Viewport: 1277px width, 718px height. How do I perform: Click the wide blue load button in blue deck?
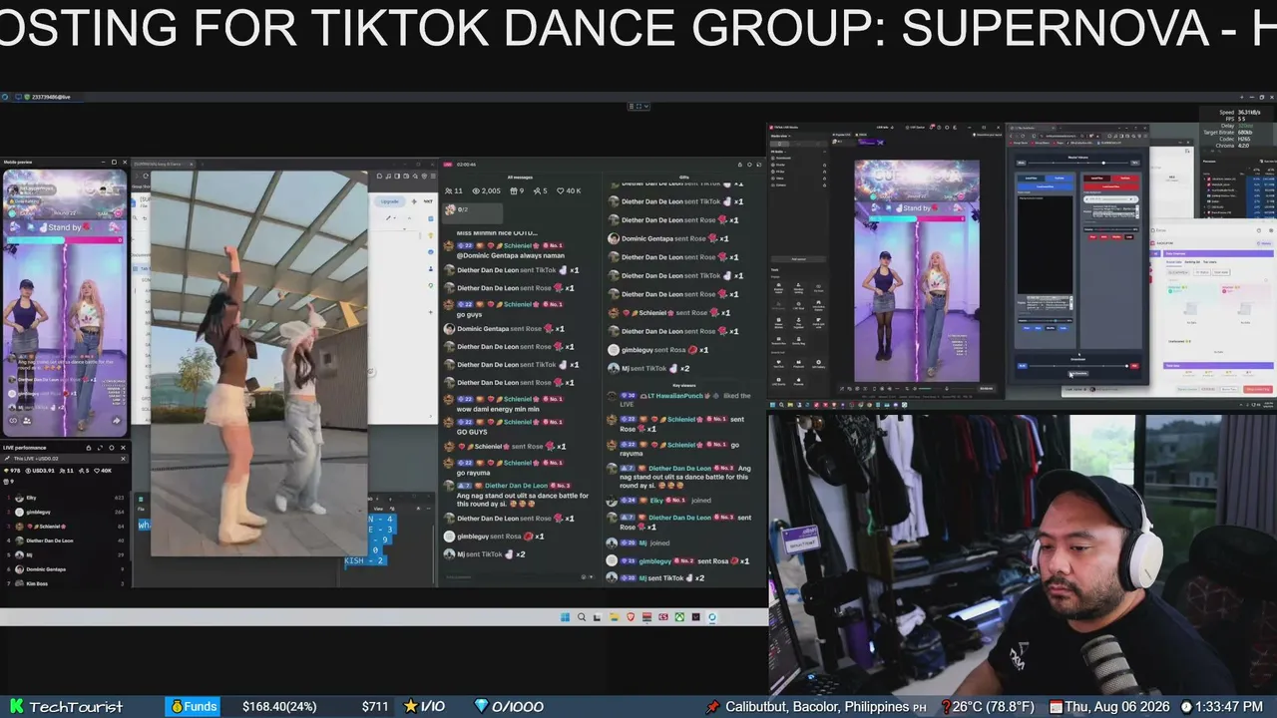[1044, 186]
